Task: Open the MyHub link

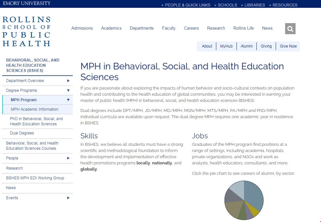Action: click(226, 46)
